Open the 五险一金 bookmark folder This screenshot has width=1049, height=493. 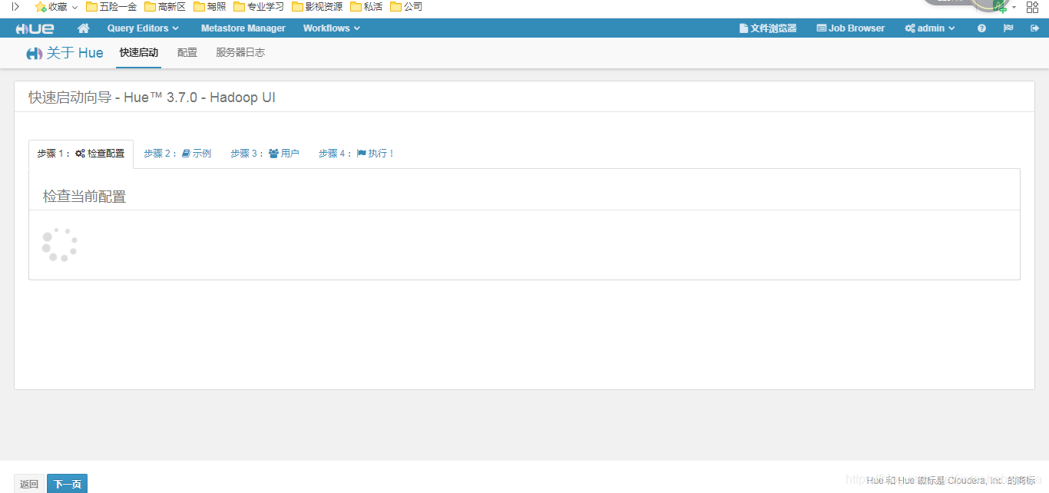(111, 7)
